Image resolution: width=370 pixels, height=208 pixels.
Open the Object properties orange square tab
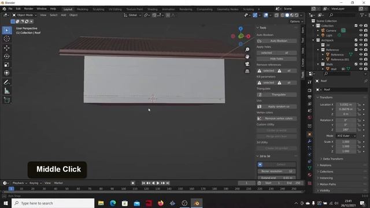pyautogui.click(x=310, y=134)
